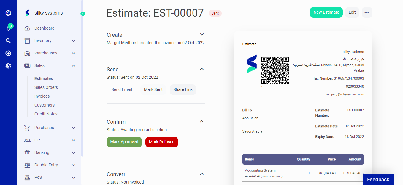Collapse the sidebar using the green arrow
Viewport: 403px width, 185px height.
click(x=83, y=13)
